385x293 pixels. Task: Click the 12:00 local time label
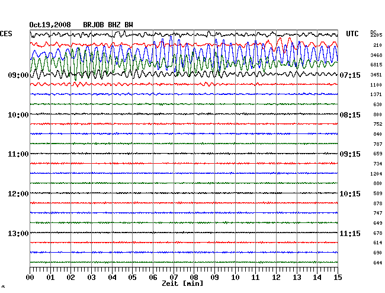click(18, 194)
